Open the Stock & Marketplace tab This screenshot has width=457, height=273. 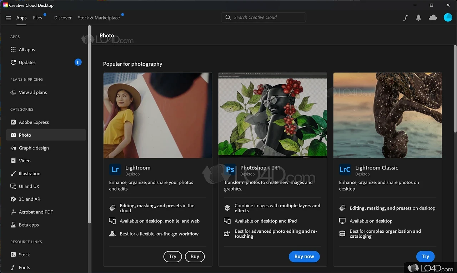[x=99, y=18]
